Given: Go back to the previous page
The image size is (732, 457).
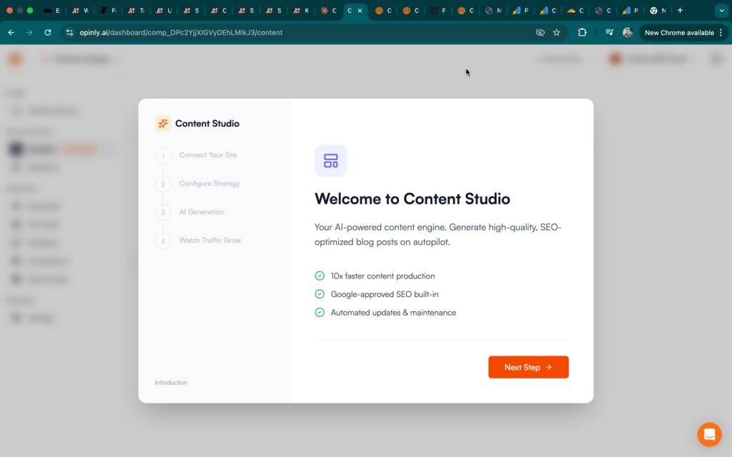Looking at the screenshot, I should point(11,33).
